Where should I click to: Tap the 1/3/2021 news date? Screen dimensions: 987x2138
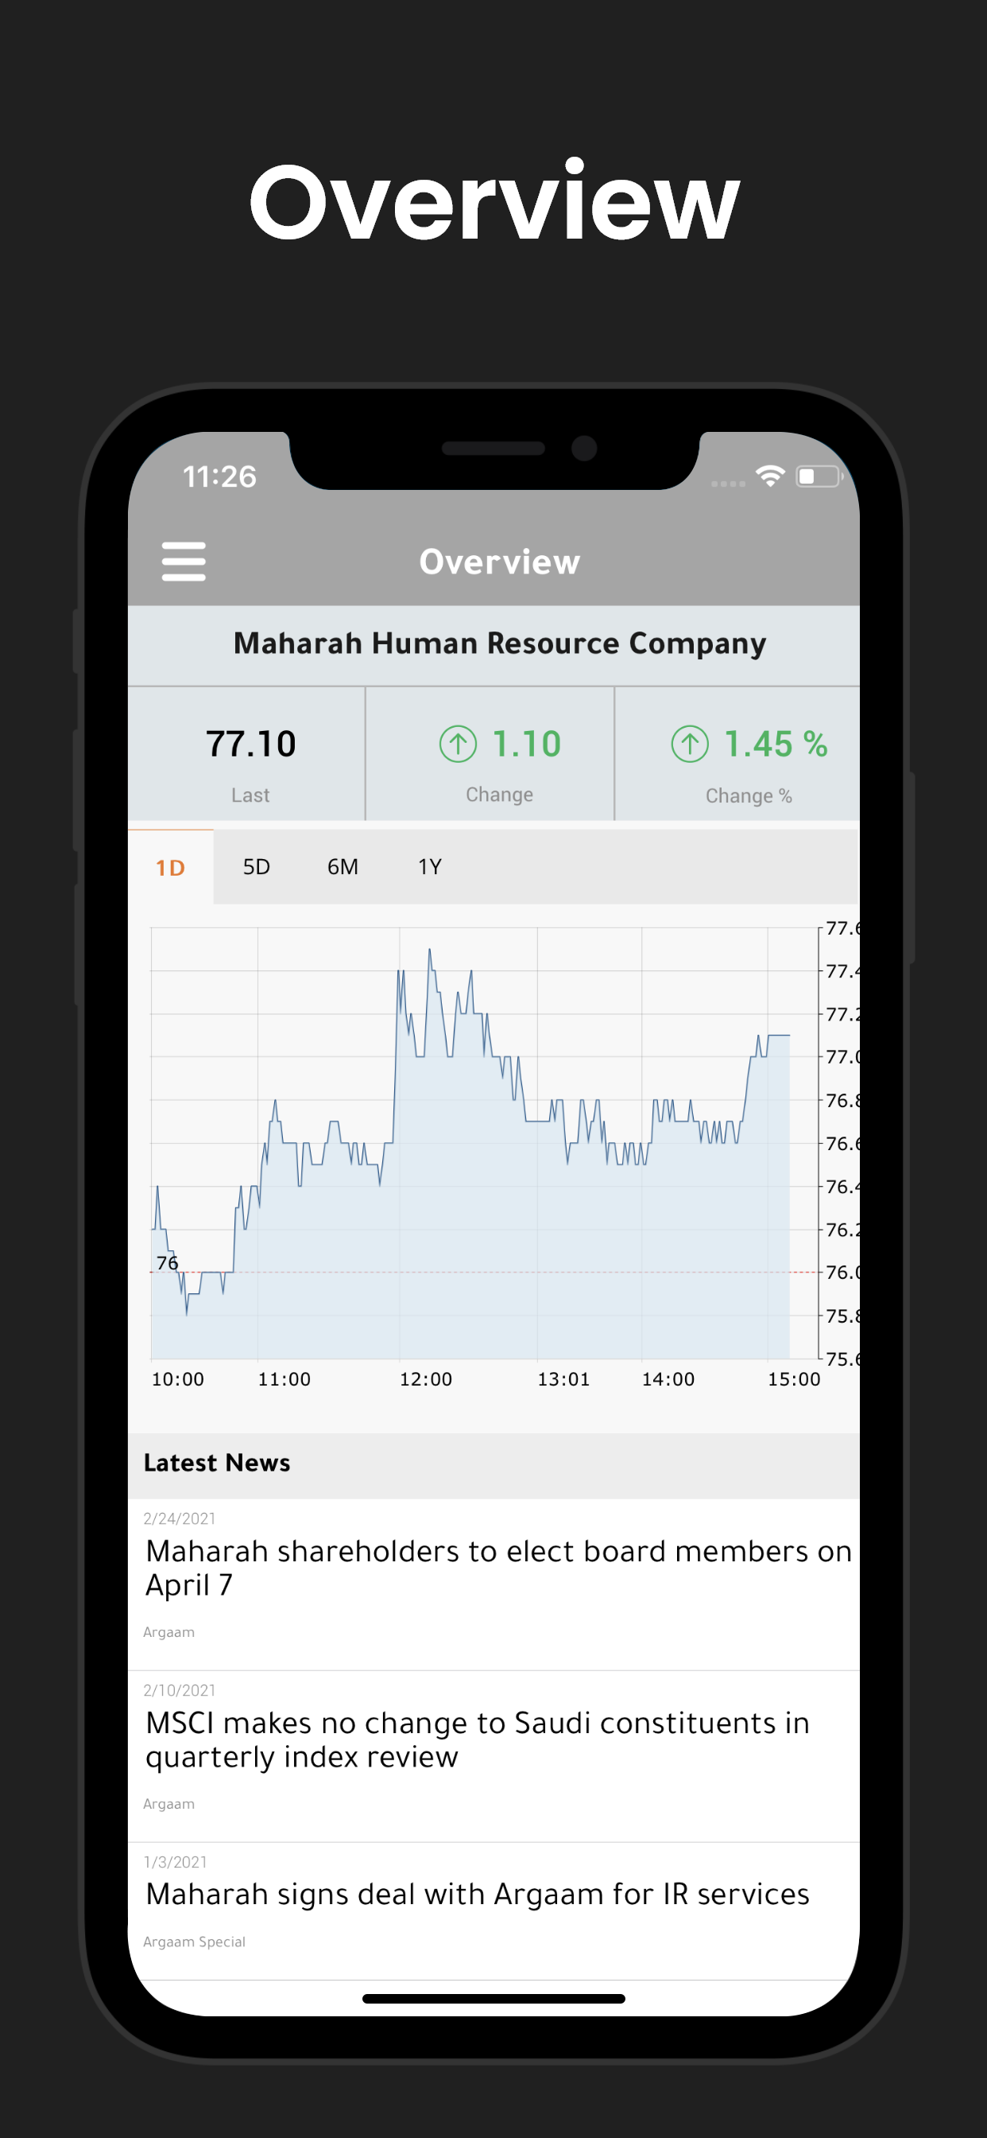175,1862
